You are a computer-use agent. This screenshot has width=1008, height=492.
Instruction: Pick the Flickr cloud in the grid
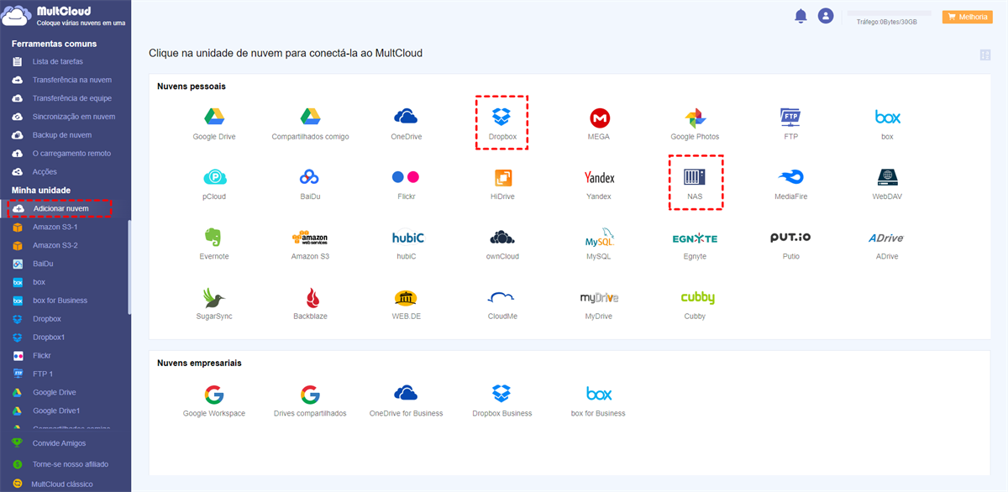(x=406, y=177)
